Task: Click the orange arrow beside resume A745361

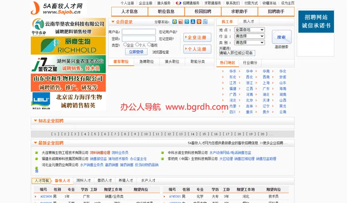Action: click(x=164, y=196)
